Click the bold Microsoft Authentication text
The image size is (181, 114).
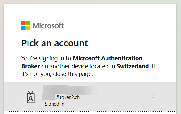108,58
